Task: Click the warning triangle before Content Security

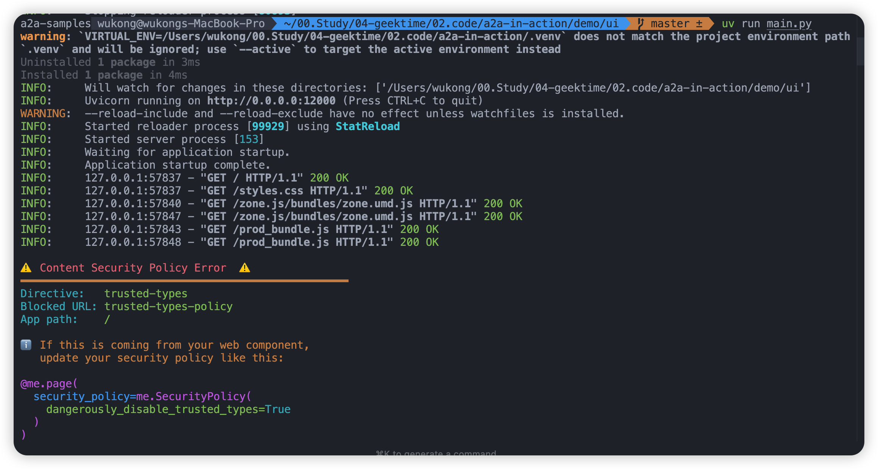Action: pyautogui.click(x=26, y=268)
